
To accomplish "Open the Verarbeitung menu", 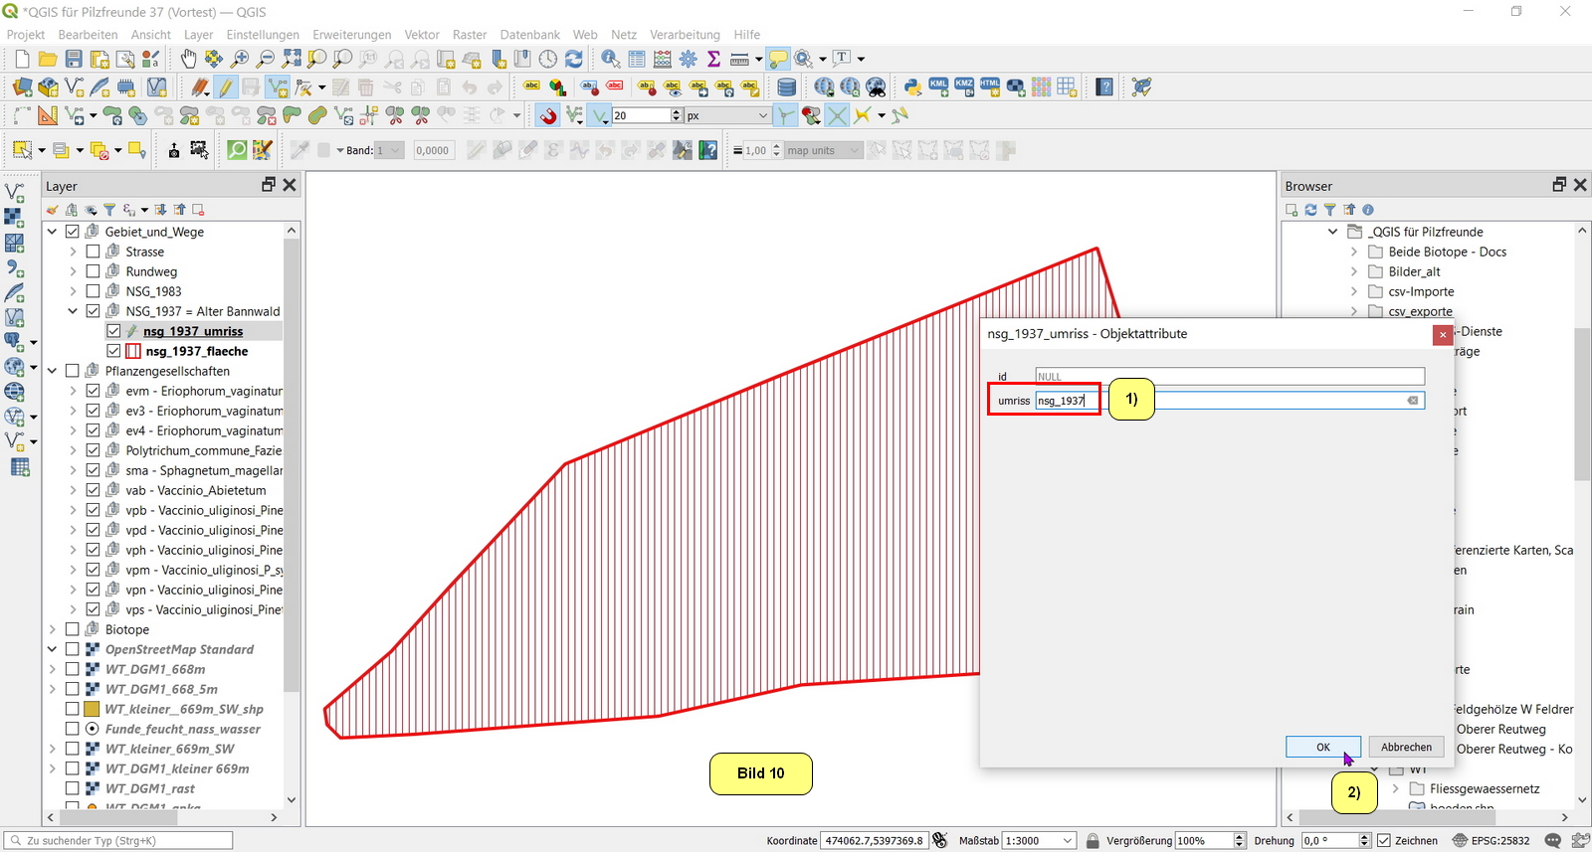I will pyautogui.click(x=685, y=35).
